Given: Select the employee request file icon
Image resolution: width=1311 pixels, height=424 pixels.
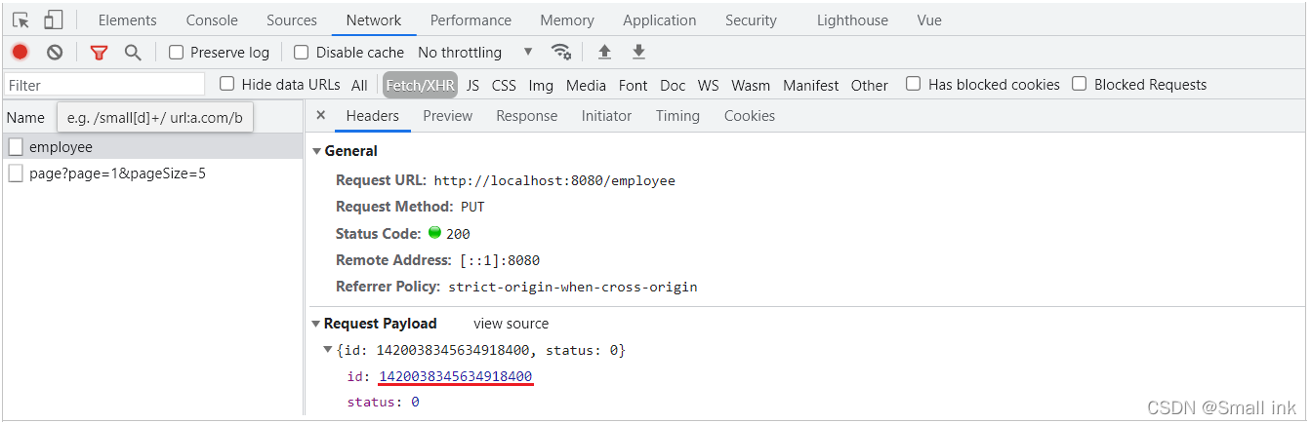Looking at the screenshot, I should coord(16,147).
